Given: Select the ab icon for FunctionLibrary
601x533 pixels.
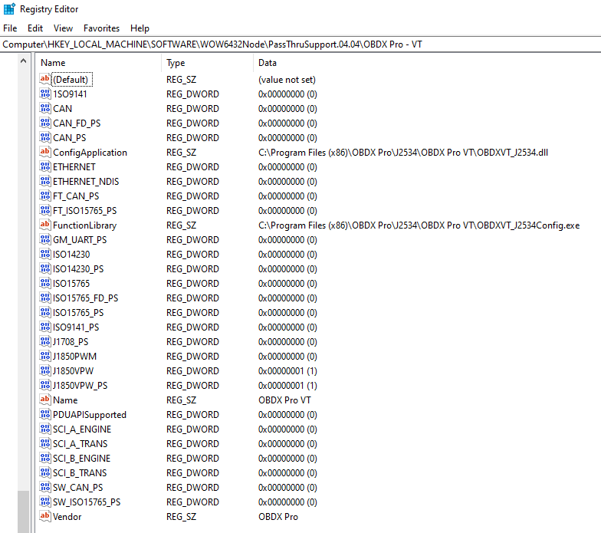Looking at the screenshot, I should tap(44, 225).
